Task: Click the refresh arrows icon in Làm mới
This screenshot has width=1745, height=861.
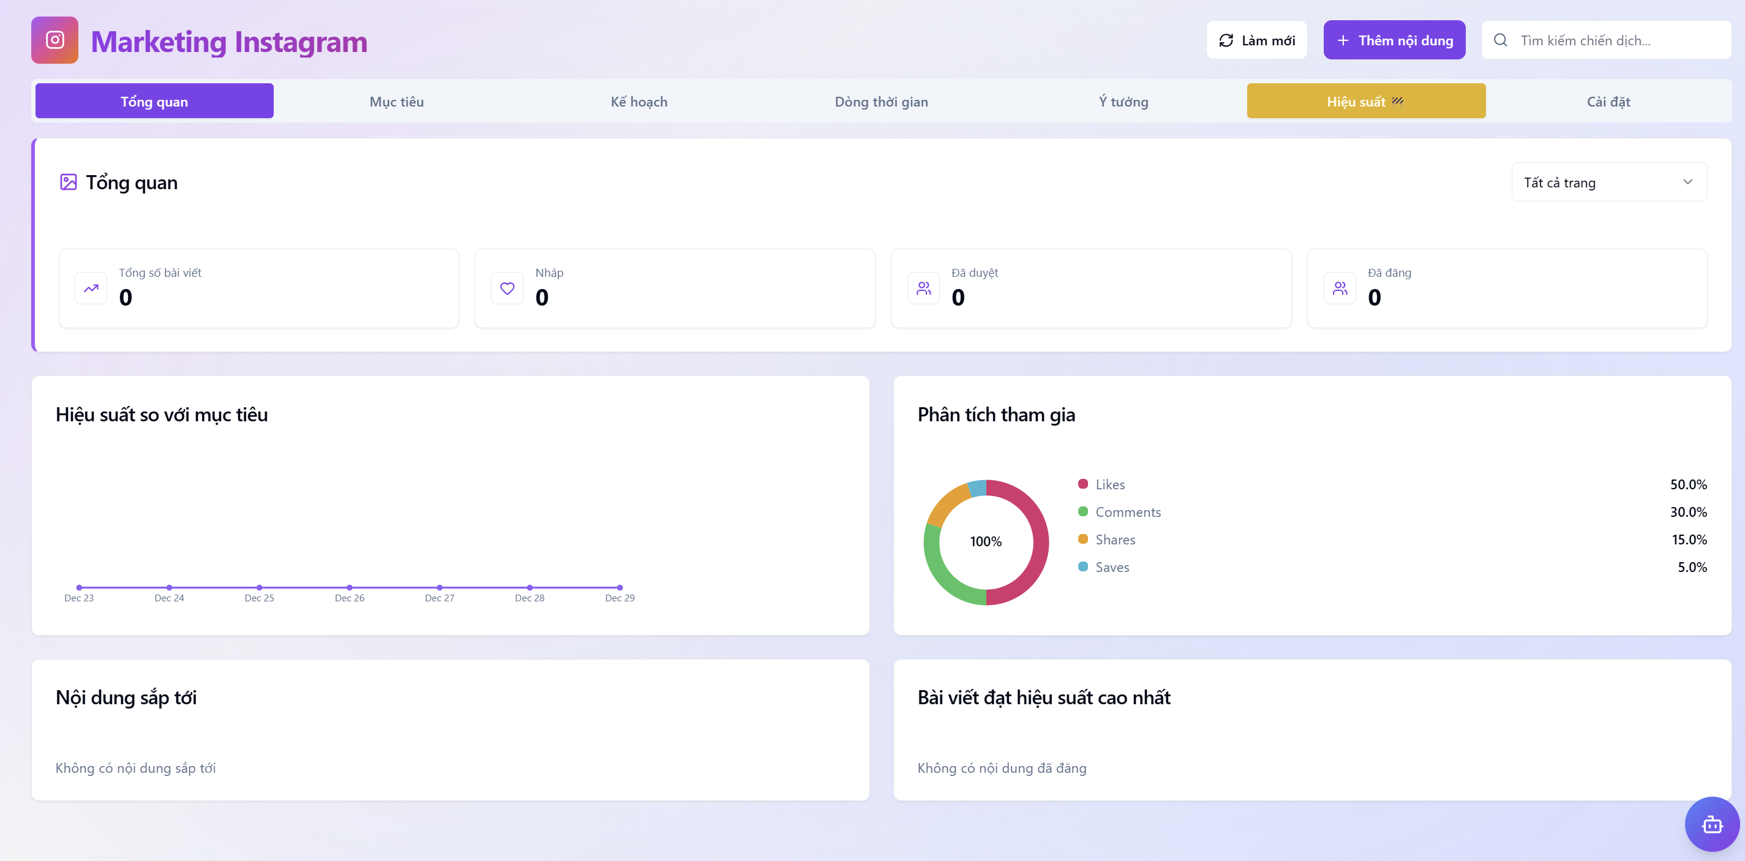Action: [x=1226, y=40]
